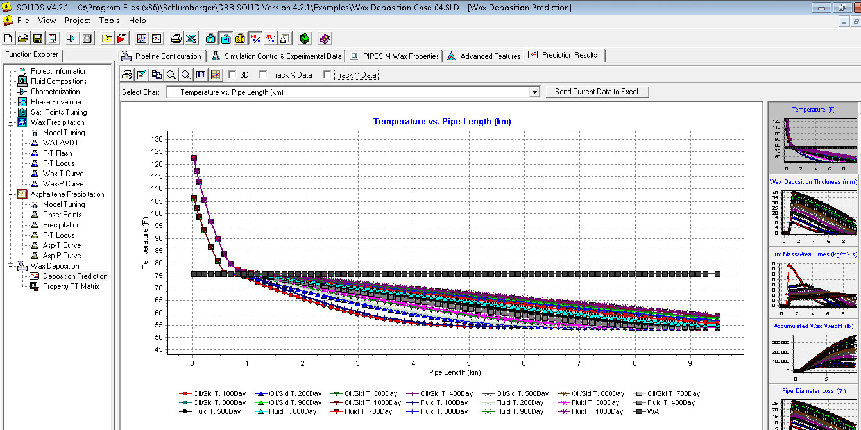861x430 pixels.
Task: Open the Project menu
Action: [78, 21]
